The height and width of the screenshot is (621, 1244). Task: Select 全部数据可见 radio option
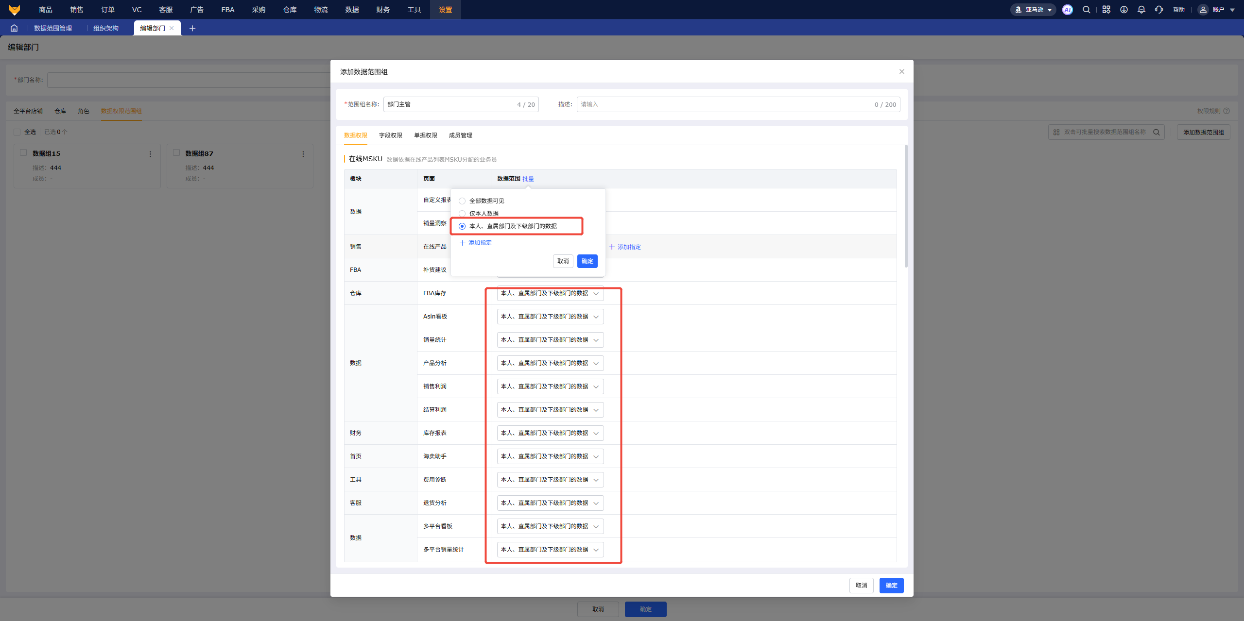pyautogui.click(x=462, y=201)
